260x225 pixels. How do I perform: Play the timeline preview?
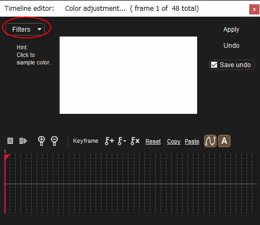click(x=23, y=141)
